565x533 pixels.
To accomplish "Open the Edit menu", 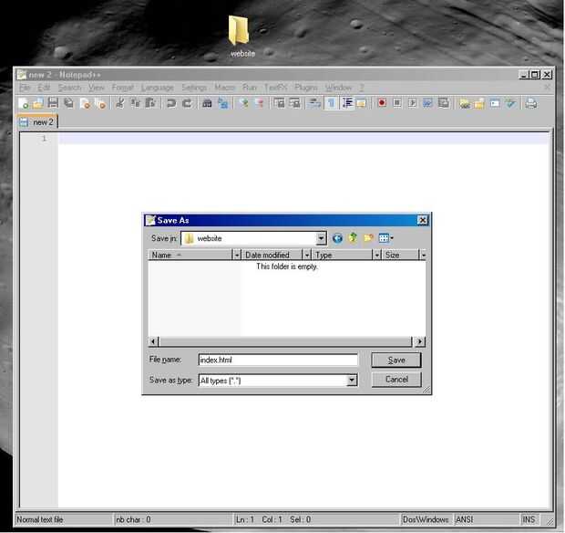I will (x=44, y=88).
